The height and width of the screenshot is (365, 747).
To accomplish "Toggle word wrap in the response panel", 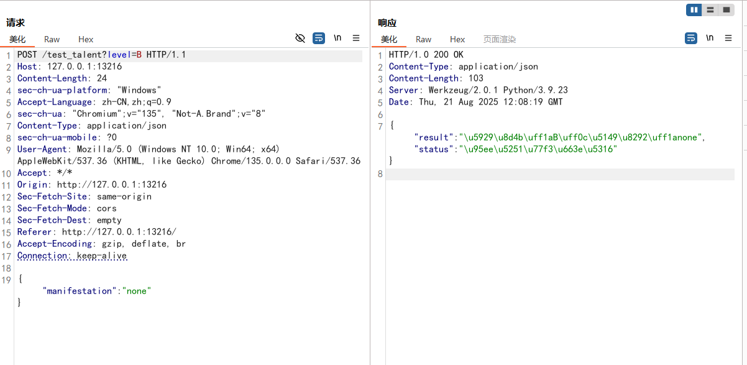I will pyautogui.click(x=691, y=39).
